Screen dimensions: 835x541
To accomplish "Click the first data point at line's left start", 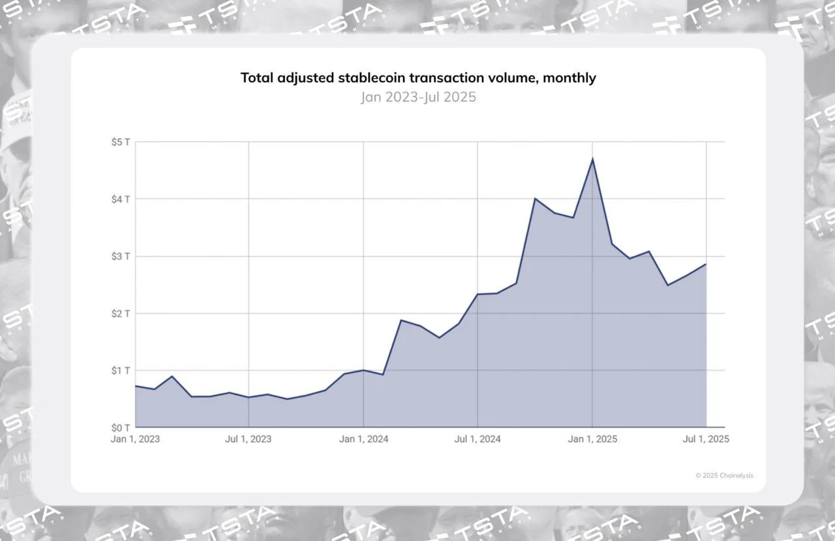I will [x=136, y=386].
